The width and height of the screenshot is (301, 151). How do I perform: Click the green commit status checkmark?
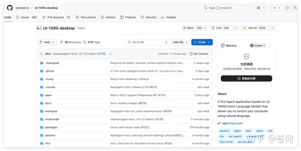110,54
